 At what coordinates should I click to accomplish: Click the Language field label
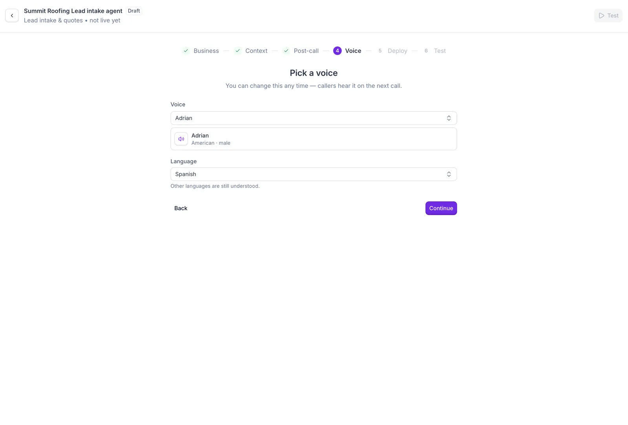pos(184,161)
